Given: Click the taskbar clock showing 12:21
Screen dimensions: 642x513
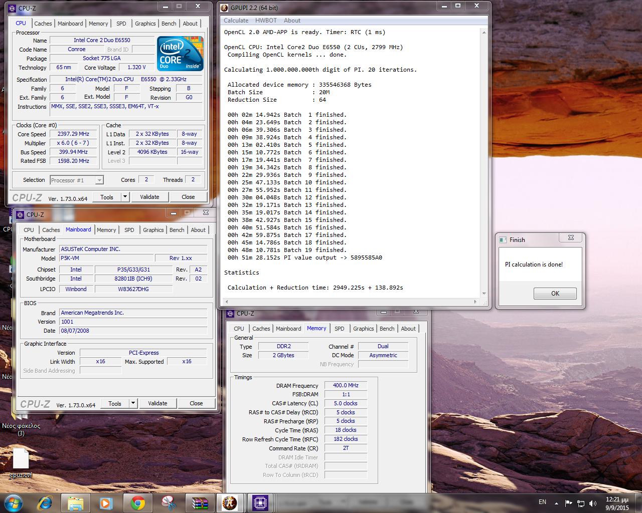Looking at the screenshot, I should (617, 503).
